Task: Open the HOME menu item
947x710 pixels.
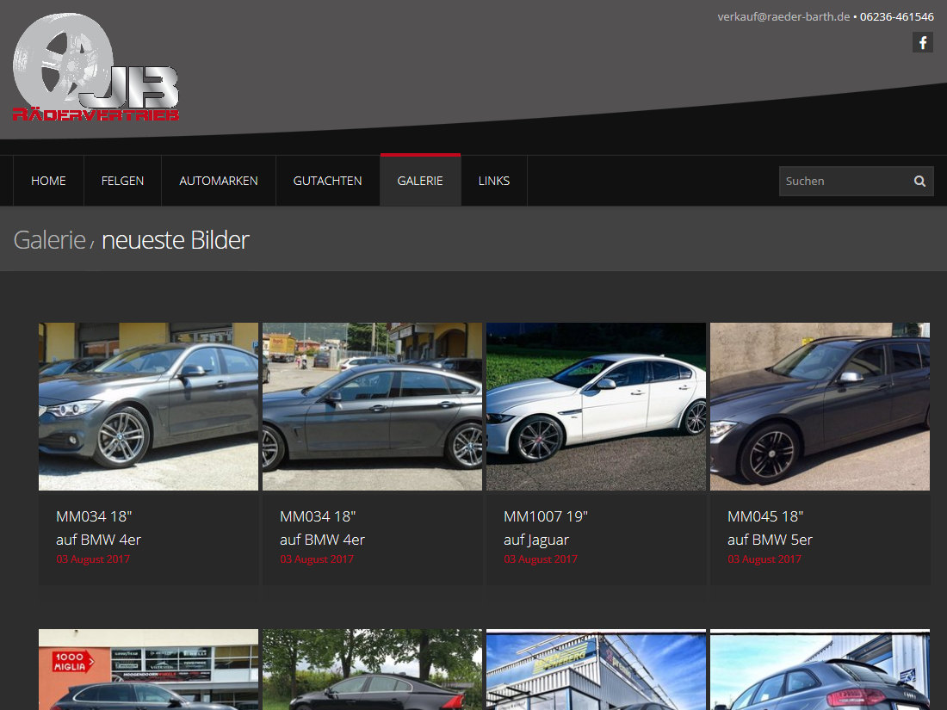Action: pos(48,181)
